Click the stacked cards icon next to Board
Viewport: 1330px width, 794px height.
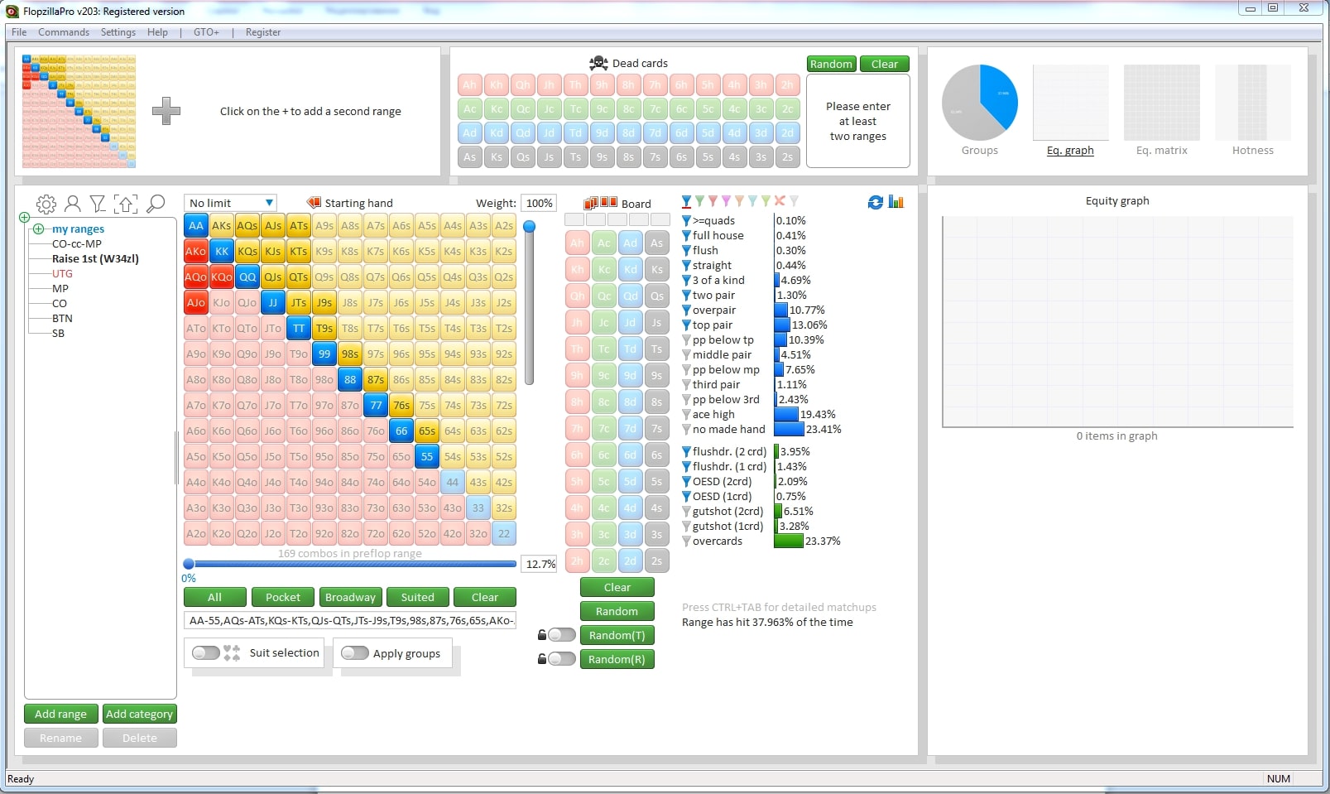click(x=591, y=203)
